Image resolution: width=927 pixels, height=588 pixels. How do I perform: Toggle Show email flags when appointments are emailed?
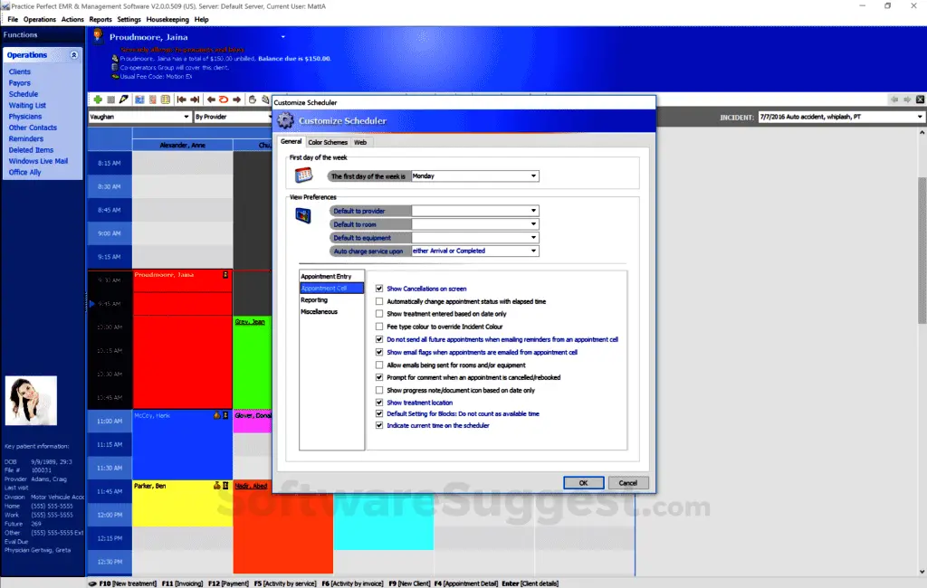point(379,352)
